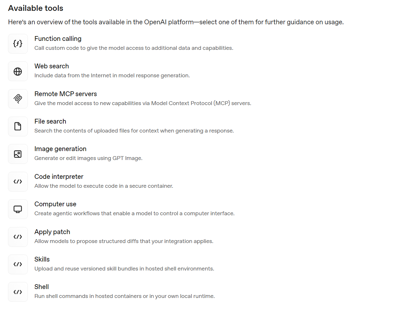This screenshot has width=402, height=312.
Task: Click the Computer use monitor icon
Action: [18, 209]
